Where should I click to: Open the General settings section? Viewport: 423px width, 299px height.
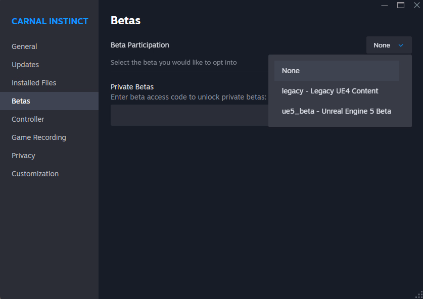click(x=24, y=46)
